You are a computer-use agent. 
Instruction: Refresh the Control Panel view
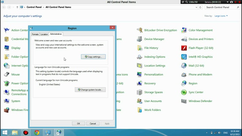tap(200, 7)
